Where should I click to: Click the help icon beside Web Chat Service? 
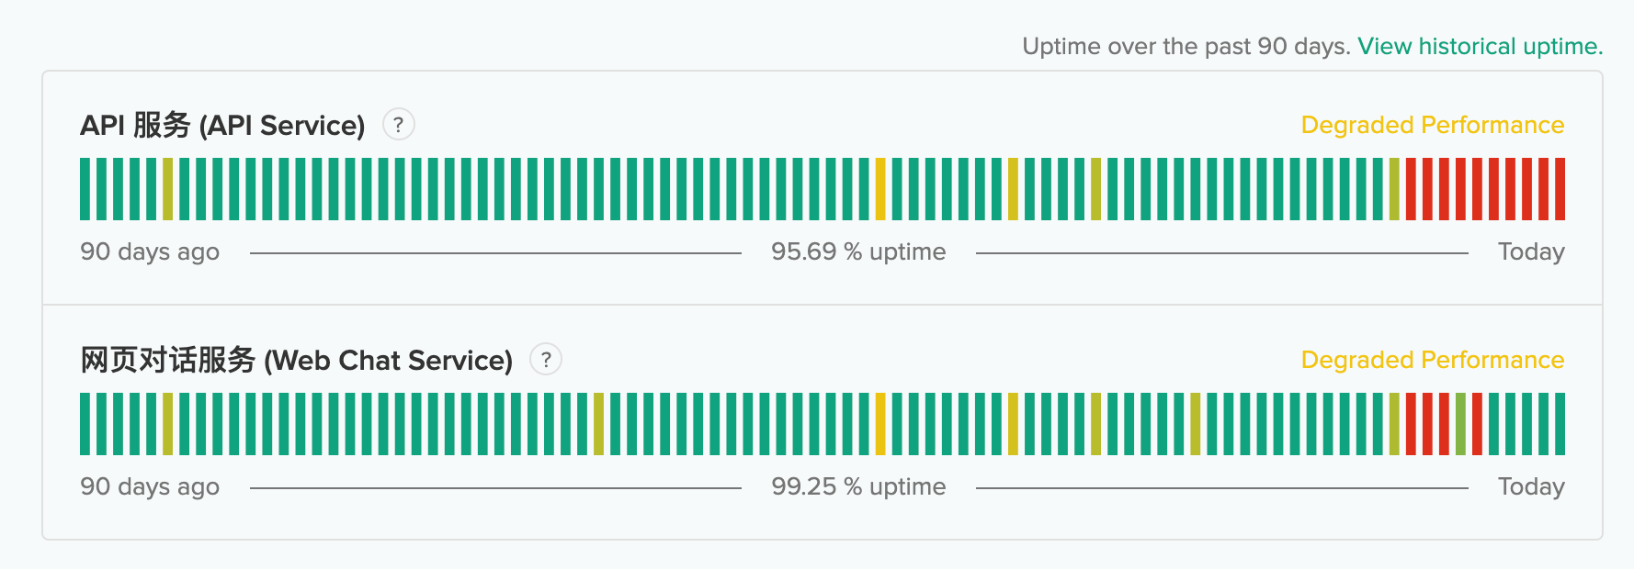click(546, 360)
